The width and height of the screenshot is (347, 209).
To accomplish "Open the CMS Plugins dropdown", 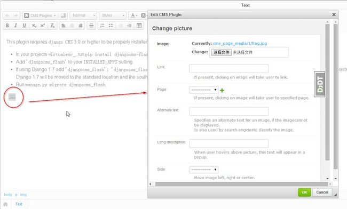I will pos(40,15).
